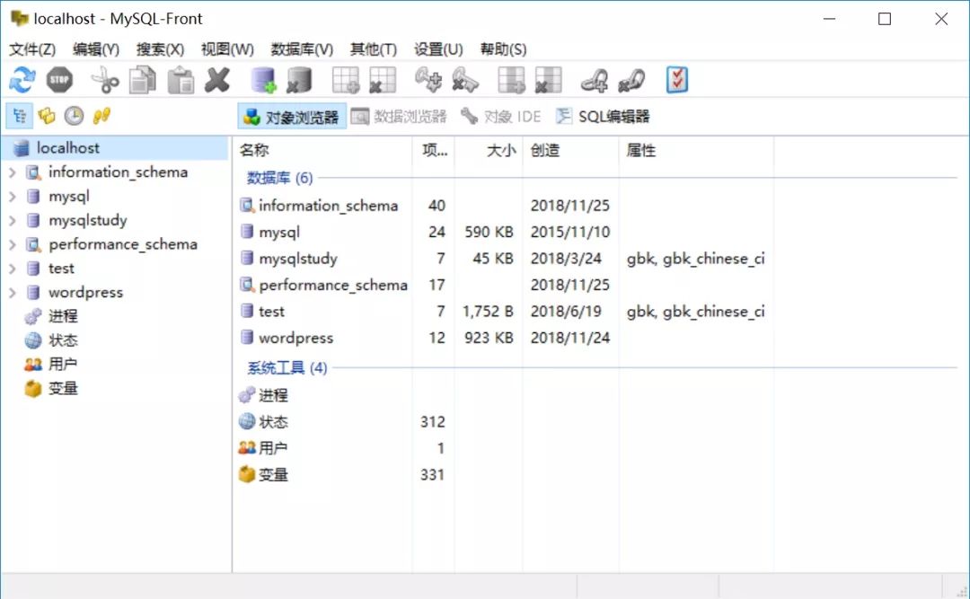Click the Add Foreign Key link icon
This screenshot has height=599, width=970.
tap(595, 80)
